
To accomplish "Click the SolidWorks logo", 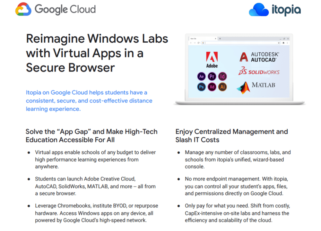I will [259, 71].
